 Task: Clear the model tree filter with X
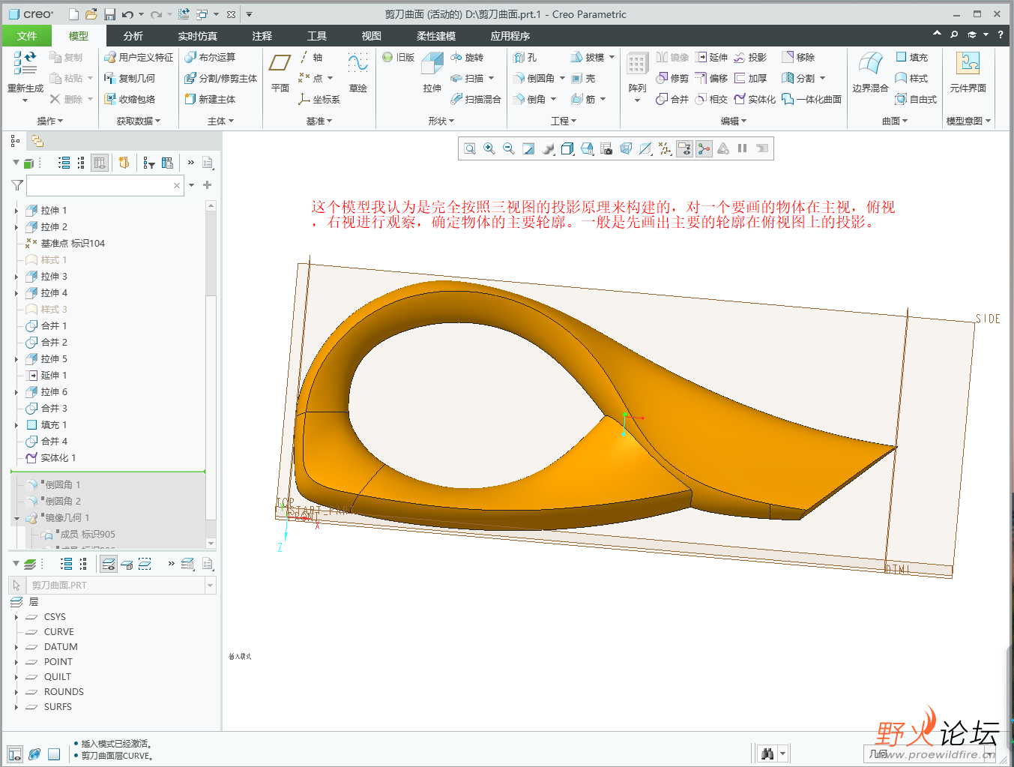click(x=177, y=185)
